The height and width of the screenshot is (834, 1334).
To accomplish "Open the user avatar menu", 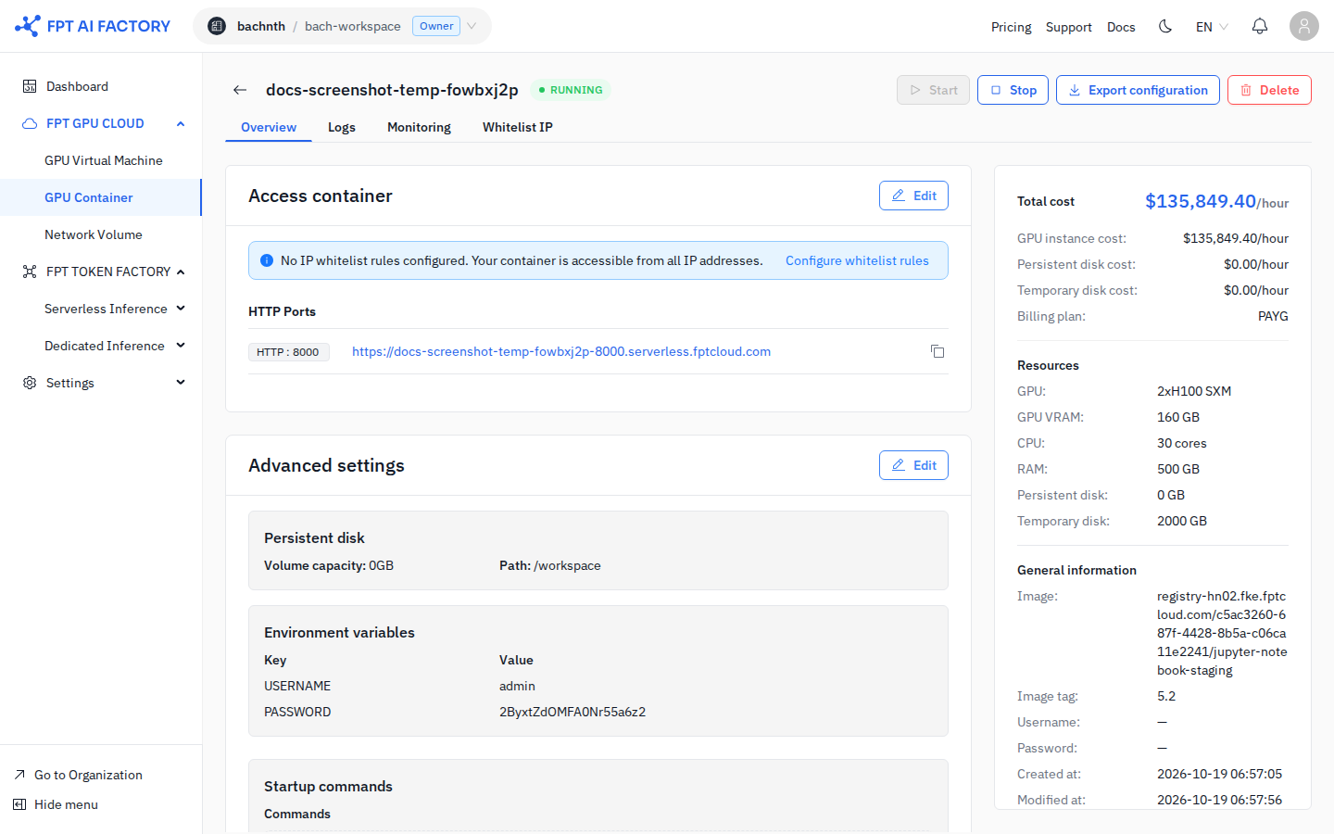I will tap(1304, 26).
